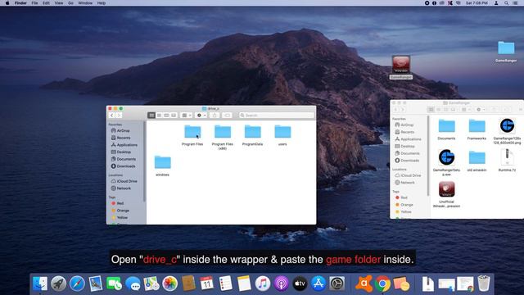Select Documents in drive_c sidebar
Image resolution: width=524 pixels, height=295 pixels.
pos(126,159)
